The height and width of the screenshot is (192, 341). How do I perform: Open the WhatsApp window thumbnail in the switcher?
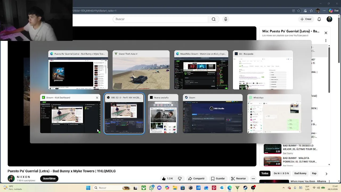tap(274, 114)
